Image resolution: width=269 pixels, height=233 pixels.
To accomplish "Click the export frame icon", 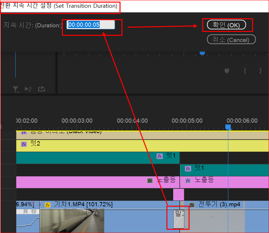I will [41, 89].
